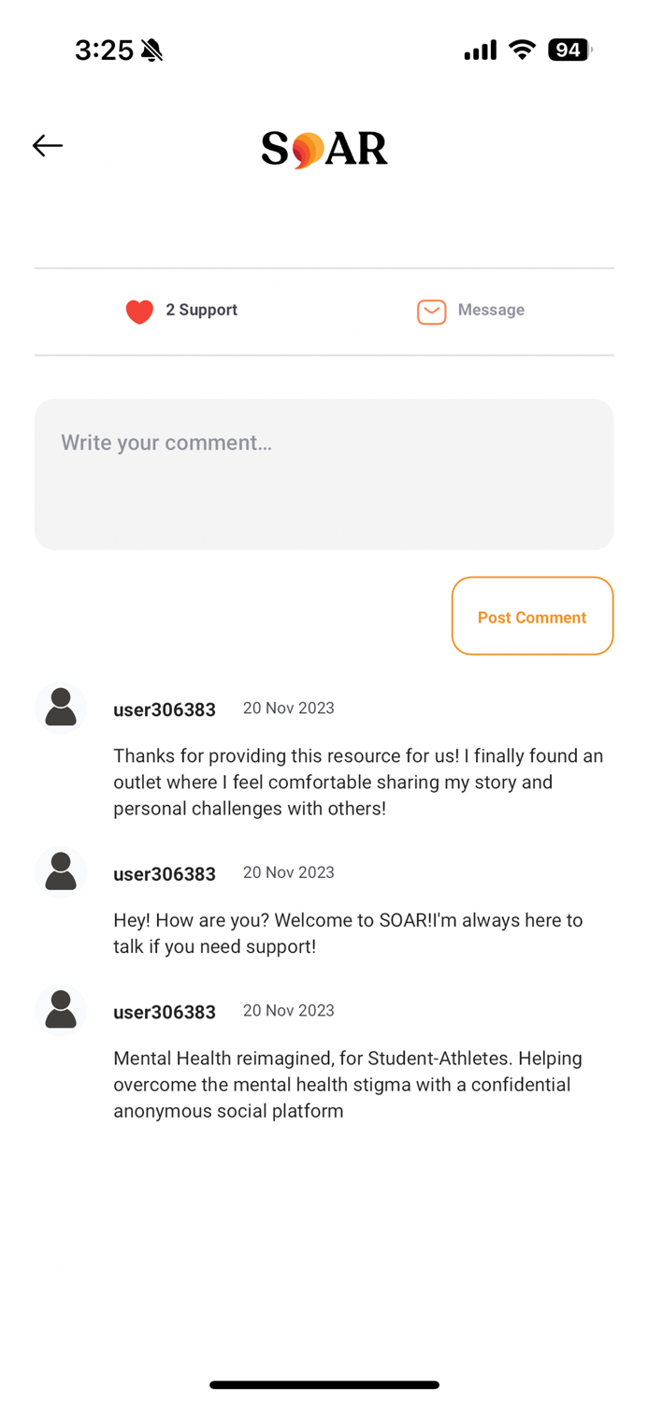This screenshot has height=1404, width=648.
Task: Tap the 2 Support counter label
Action: [x=201, y=310]
